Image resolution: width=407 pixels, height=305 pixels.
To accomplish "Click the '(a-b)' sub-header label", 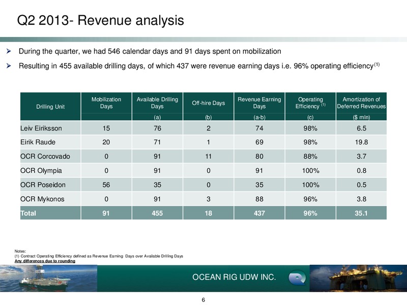I will (259, 117).
